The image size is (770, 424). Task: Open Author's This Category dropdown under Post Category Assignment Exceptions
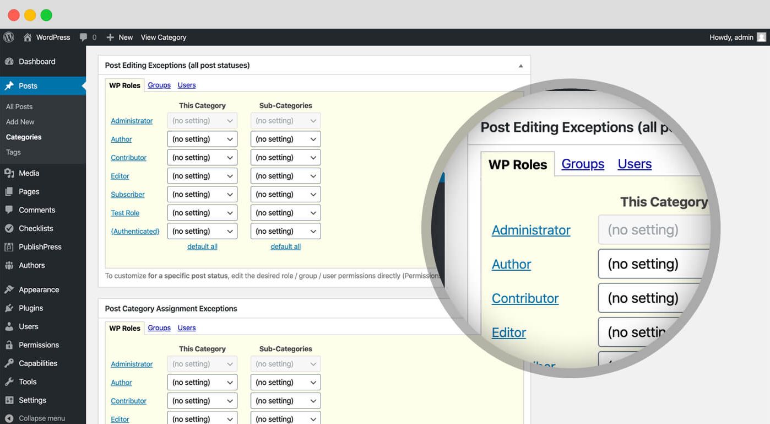coord(202,383)
